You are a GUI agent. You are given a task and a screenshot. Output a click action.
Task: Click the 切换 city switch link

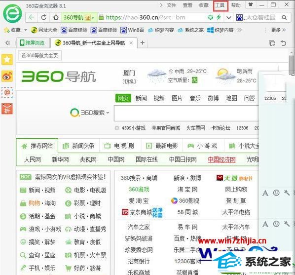point(129,81)
